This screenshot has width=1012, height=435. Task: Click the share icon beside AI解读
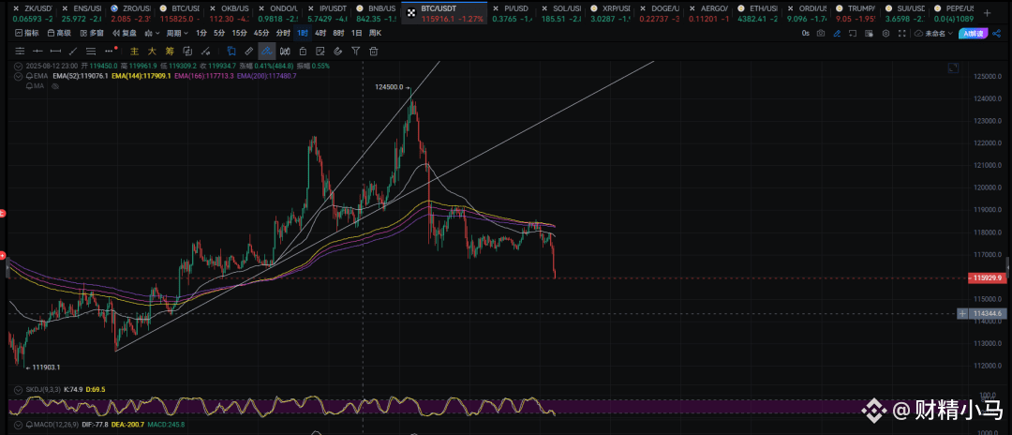tap(997, 33)
